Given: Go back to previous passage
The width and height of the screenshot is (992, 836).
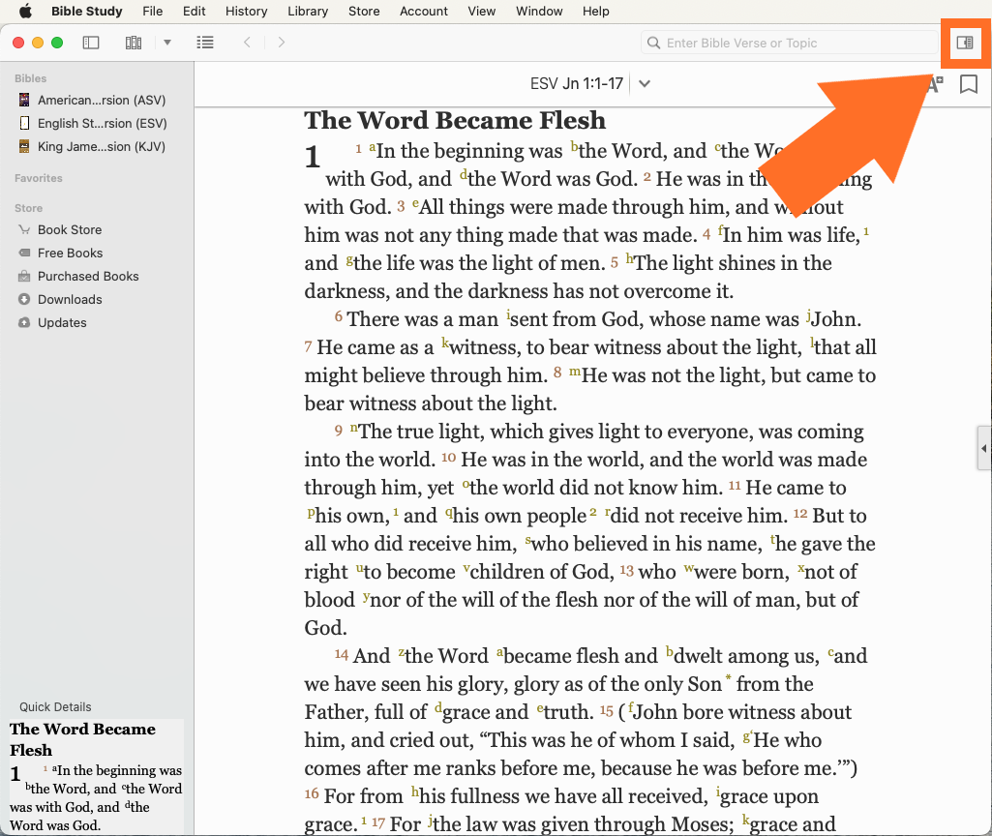Looking at the screenshot, I should coord(248,43).
